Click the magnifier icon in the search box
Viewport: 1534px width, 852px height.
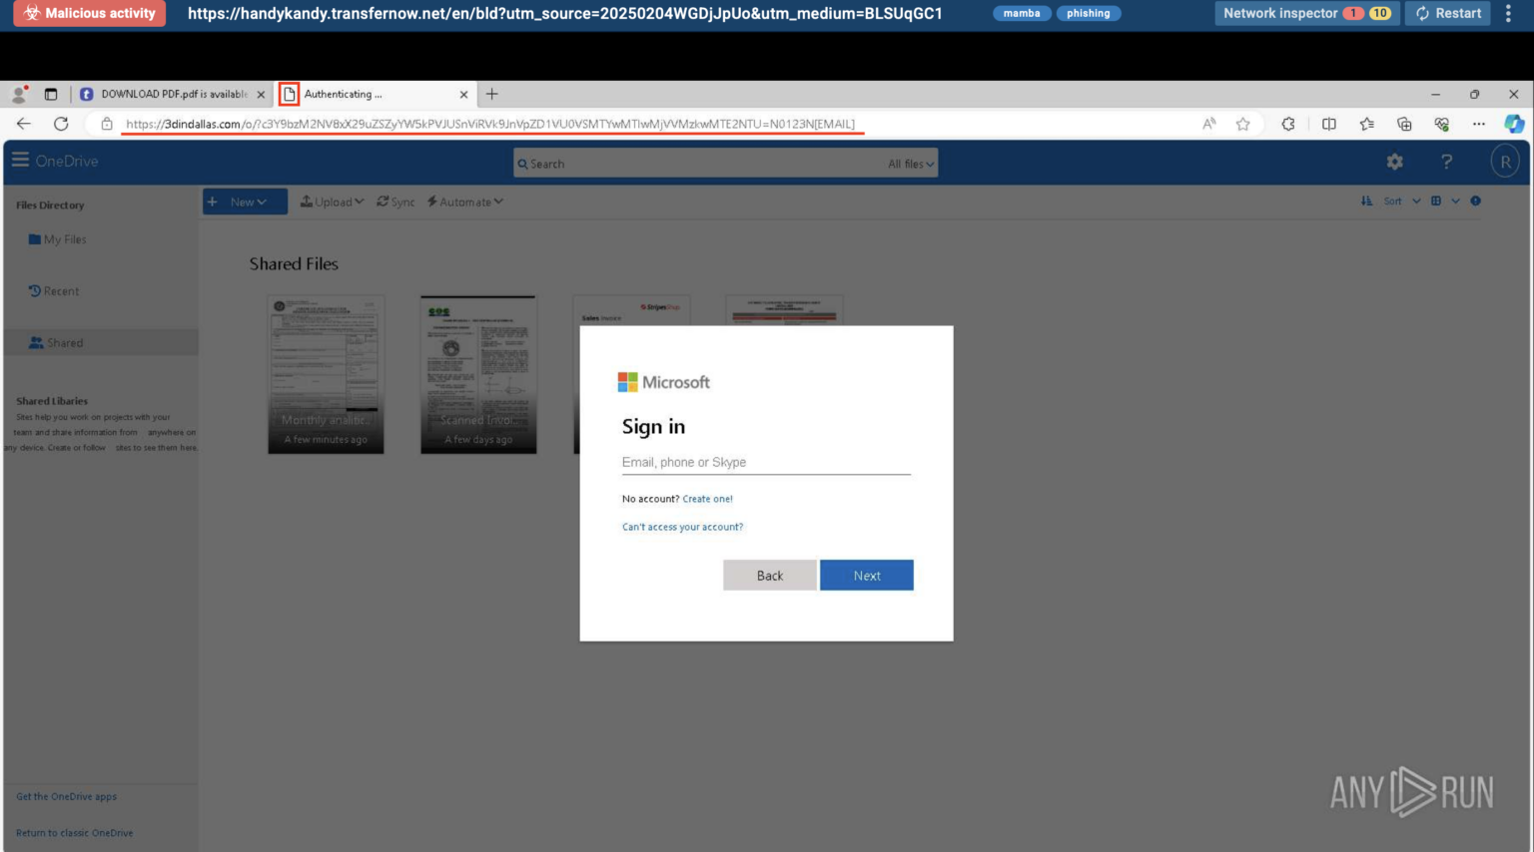[522, 164]
